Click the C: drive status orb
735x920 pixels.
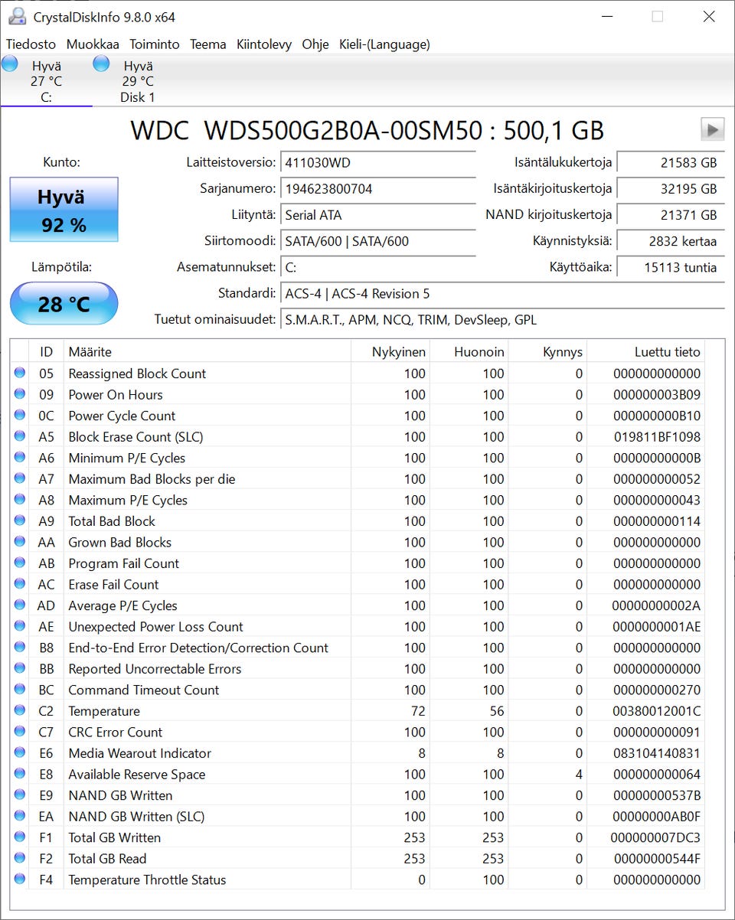tap(10, 64)
